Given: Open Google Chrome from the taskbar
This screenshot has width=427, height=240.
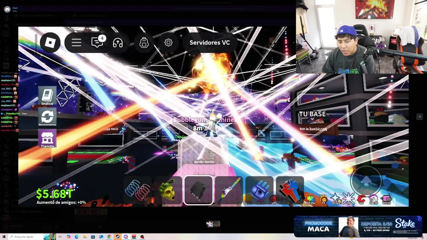Looking at the screenshot, I should click(109, 237).
